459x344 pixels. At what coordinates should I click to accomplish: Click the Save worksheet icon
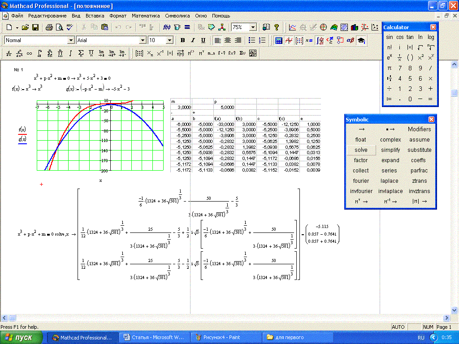pos(35,27)
